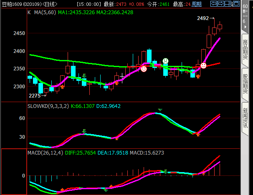The width and height of the screenshot is (253, 195).
Task: Open the 周期 period link
Action: [x=197, y=4]
